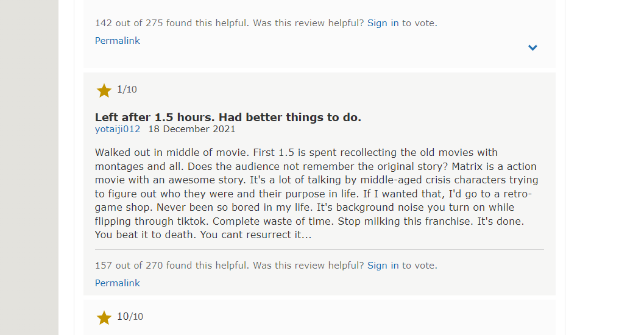Click Was this review helpful in yotaiji012's review

[308, 265]
